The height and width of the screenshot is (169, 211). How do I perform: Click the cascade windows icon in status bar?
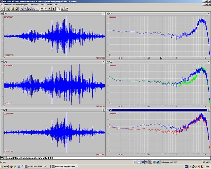tap(143, 162)
